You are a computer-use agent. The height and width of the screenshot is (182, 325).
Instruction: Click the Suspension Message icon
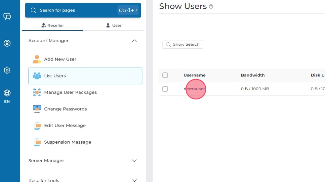pyautogui.click(x=37, y=142)
